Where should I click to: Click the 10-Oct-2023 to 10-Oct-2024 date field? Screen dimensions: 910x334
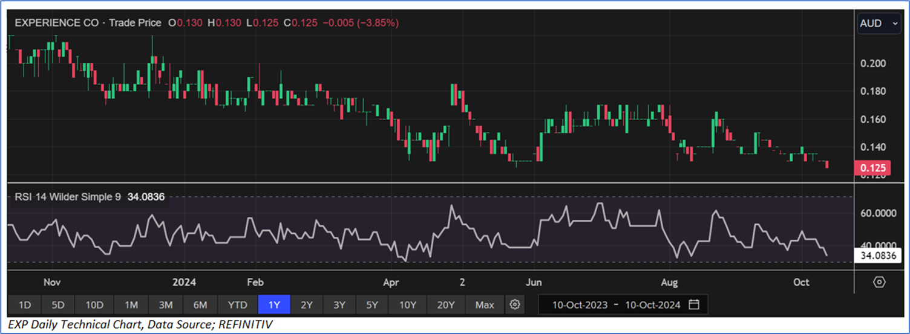point(616,304)
